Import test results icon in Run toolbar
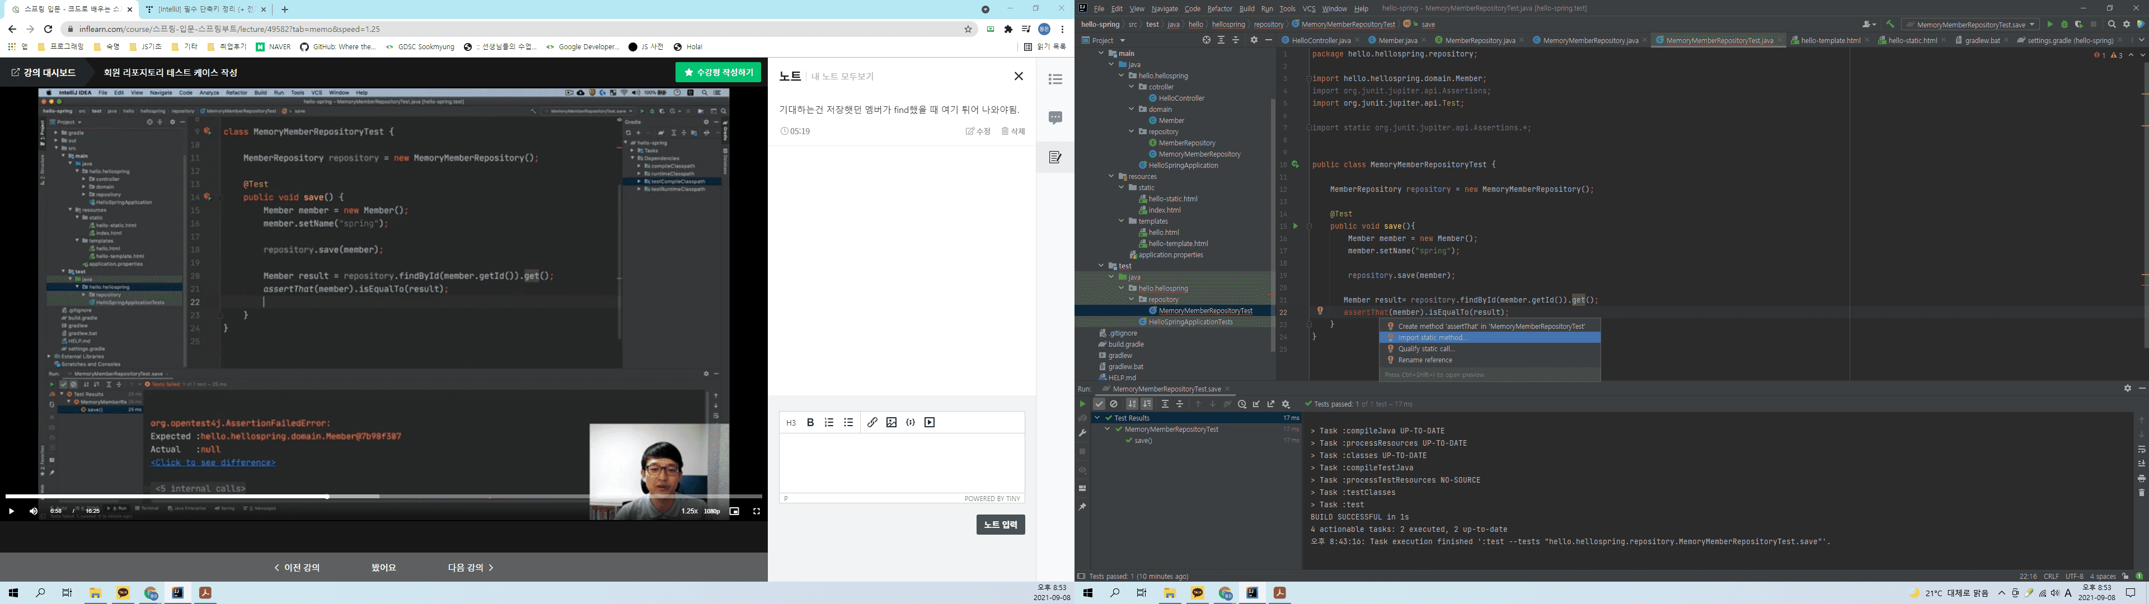Image resolution: width=2149 pixels, height=604 pixels. (1256, 404)
